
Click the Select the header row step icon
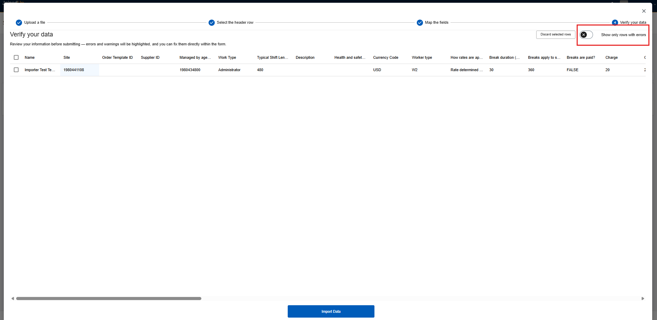click(x=212, y=23)
